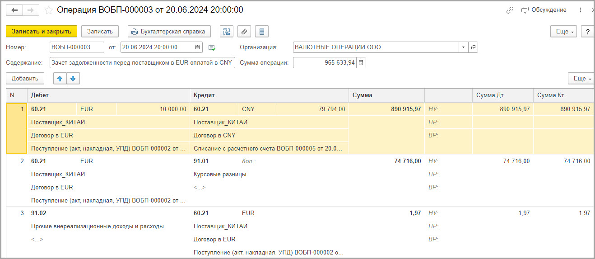Screen dimensions: 595x259
Task: Move the selected row up
Action: point(60,78)
